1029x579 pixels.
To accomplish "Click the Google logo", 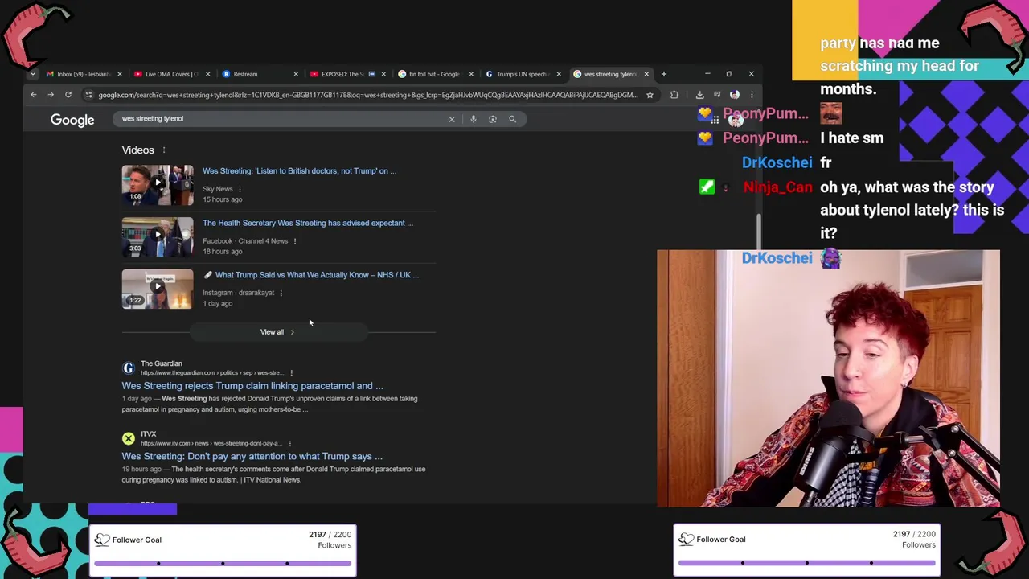I will pos(72,120).
